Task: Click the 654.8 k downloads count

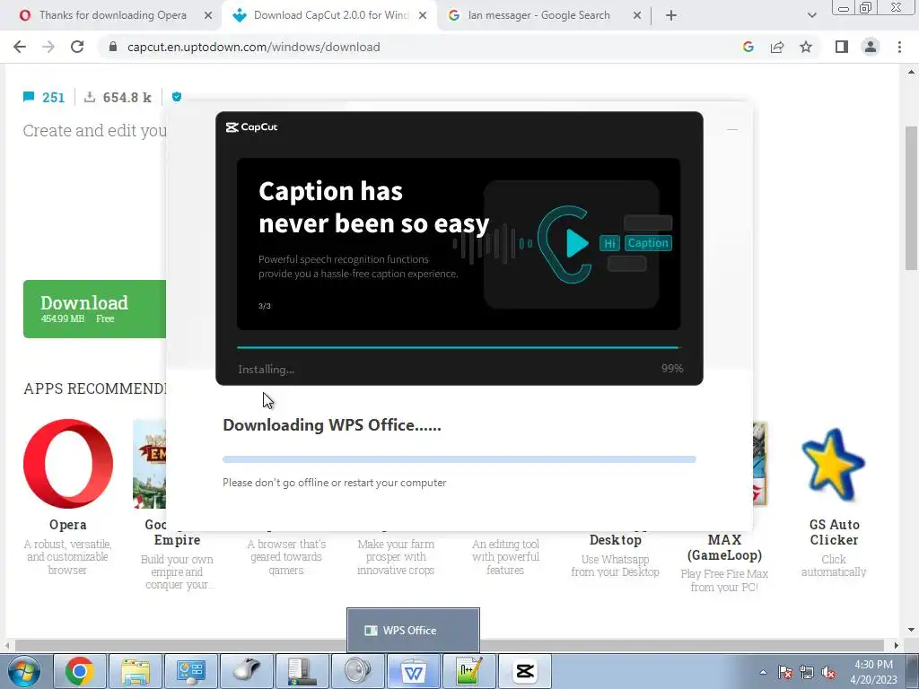Action: [x=118, y=97]
